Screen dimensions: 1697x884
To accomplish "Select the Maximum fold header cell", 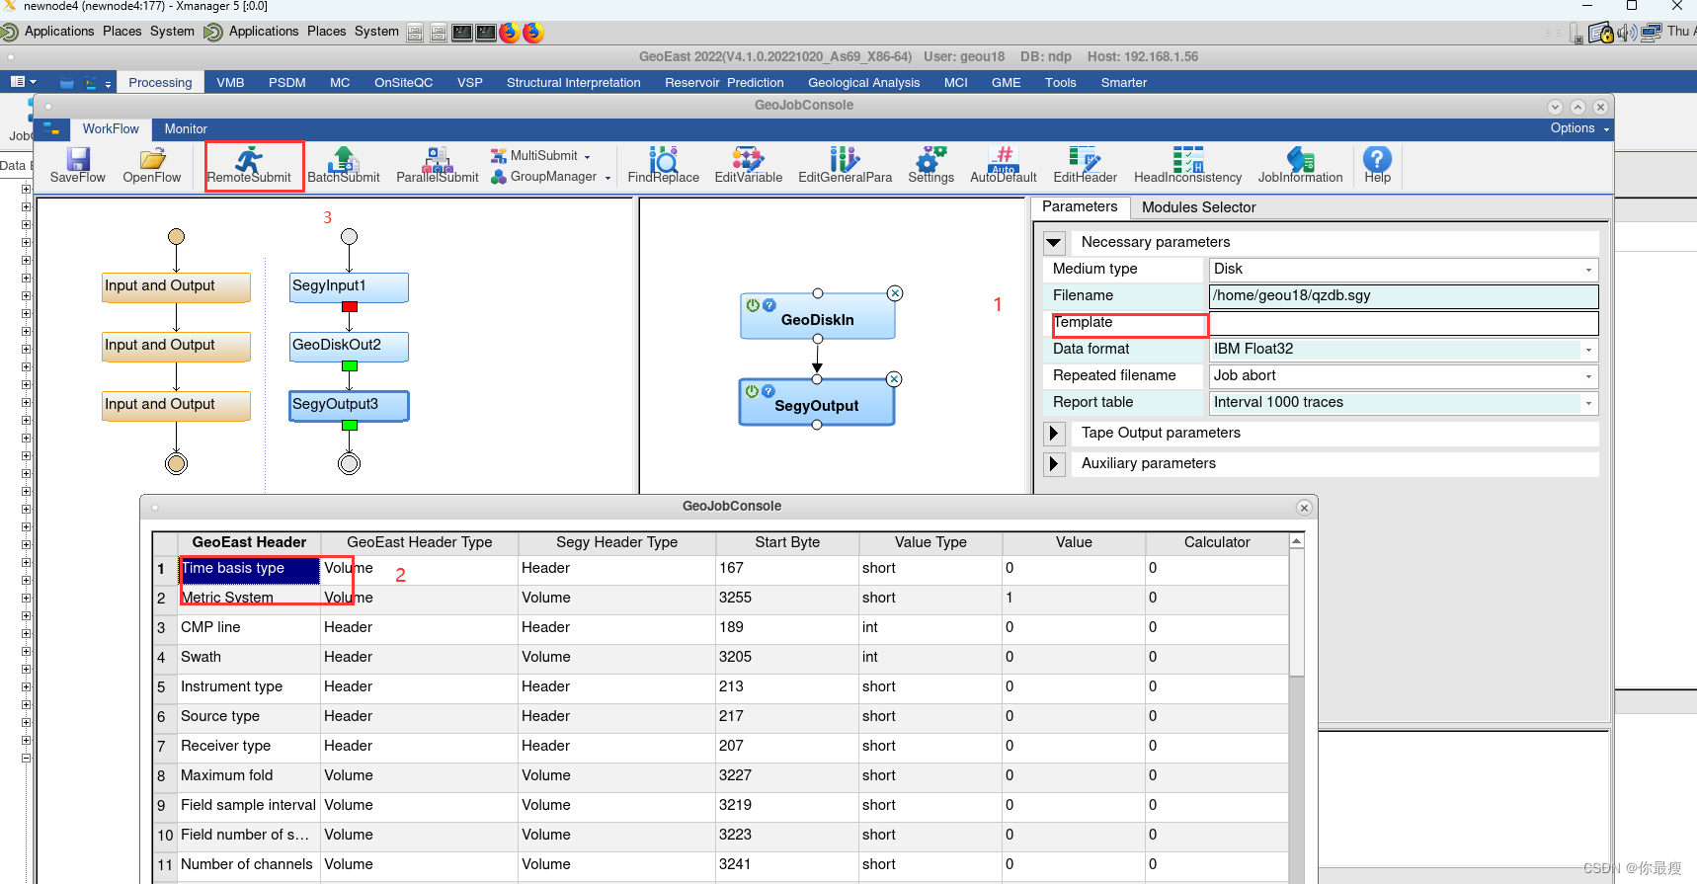I will tap(249, 775).
